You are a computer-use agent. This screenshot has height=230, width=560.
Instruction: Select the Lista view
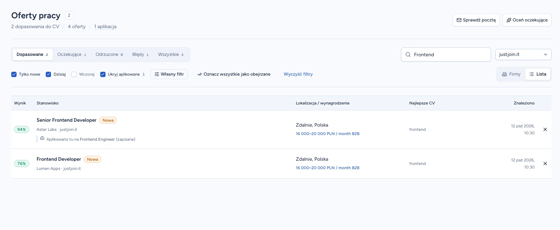click(x=537, y=74)
